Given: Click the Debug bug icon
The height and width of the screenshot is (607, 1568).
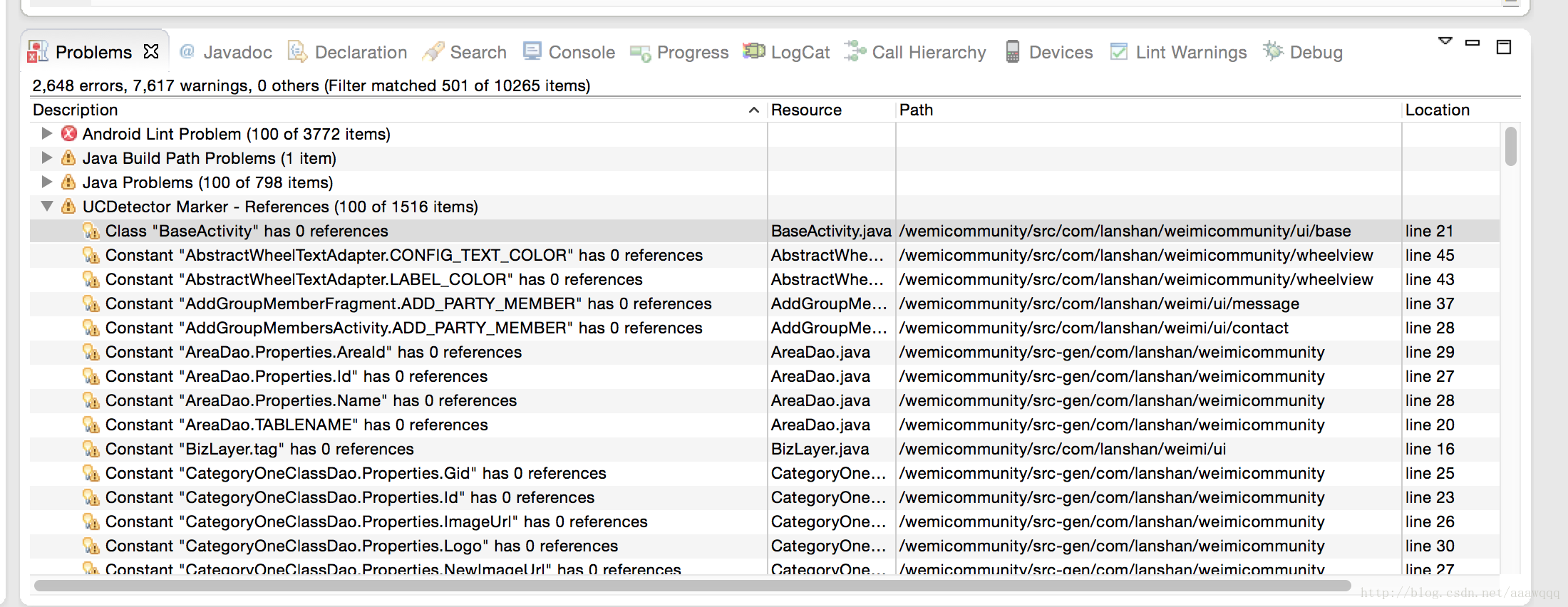Looking at the screenshot, I should point(1273,51).
